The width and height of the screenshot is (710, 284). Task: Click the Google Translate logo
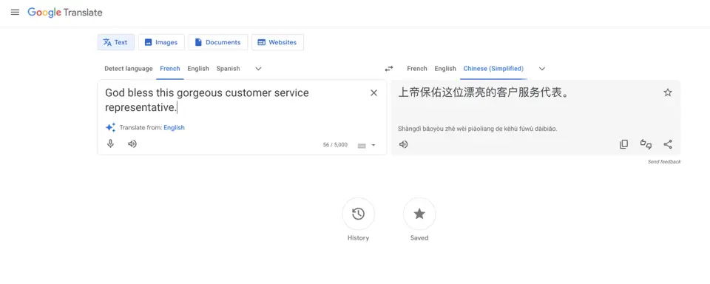(x=65, y=13)
